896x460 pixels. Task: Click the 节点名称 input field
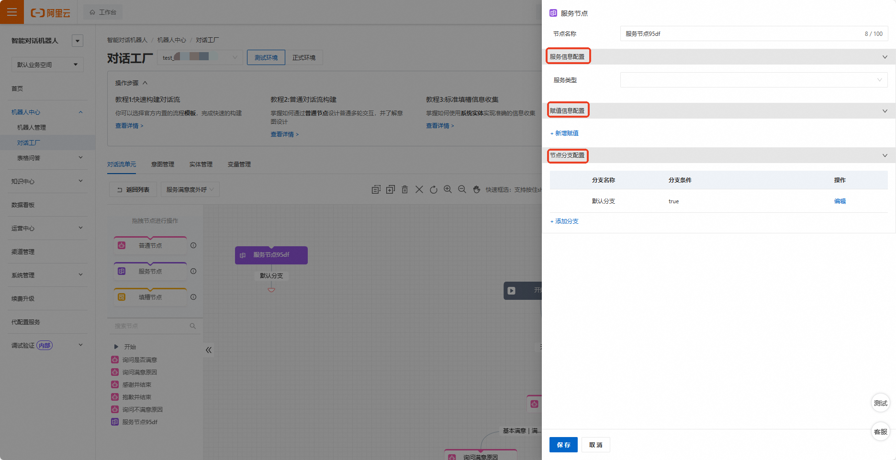point(754,33)
